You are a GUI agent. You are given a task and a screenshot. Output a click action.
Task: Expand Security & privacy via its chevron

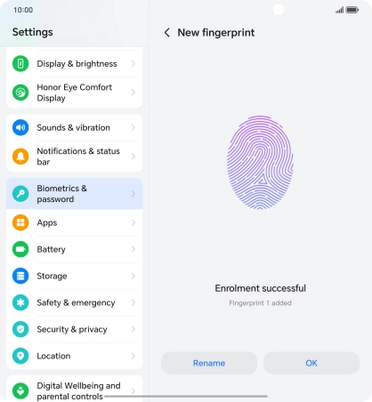[133, 329]
